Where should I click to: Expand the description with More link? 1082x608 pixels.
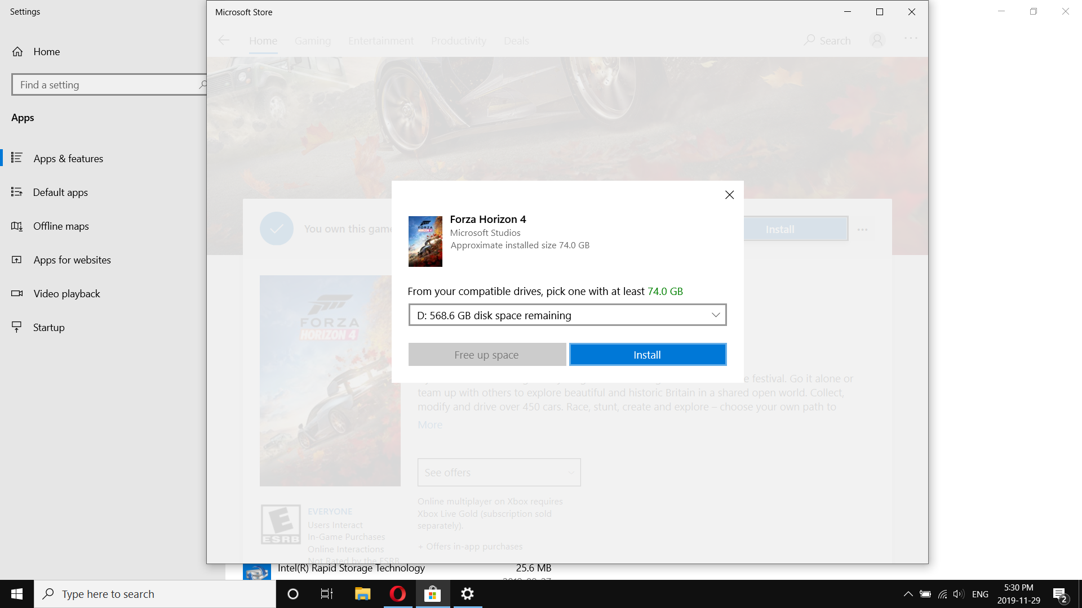(430, 425)
